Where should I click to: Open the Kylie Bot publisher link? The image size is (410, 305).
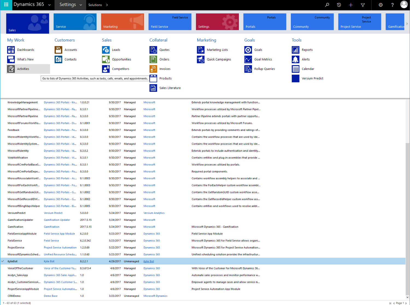(149, 262)
